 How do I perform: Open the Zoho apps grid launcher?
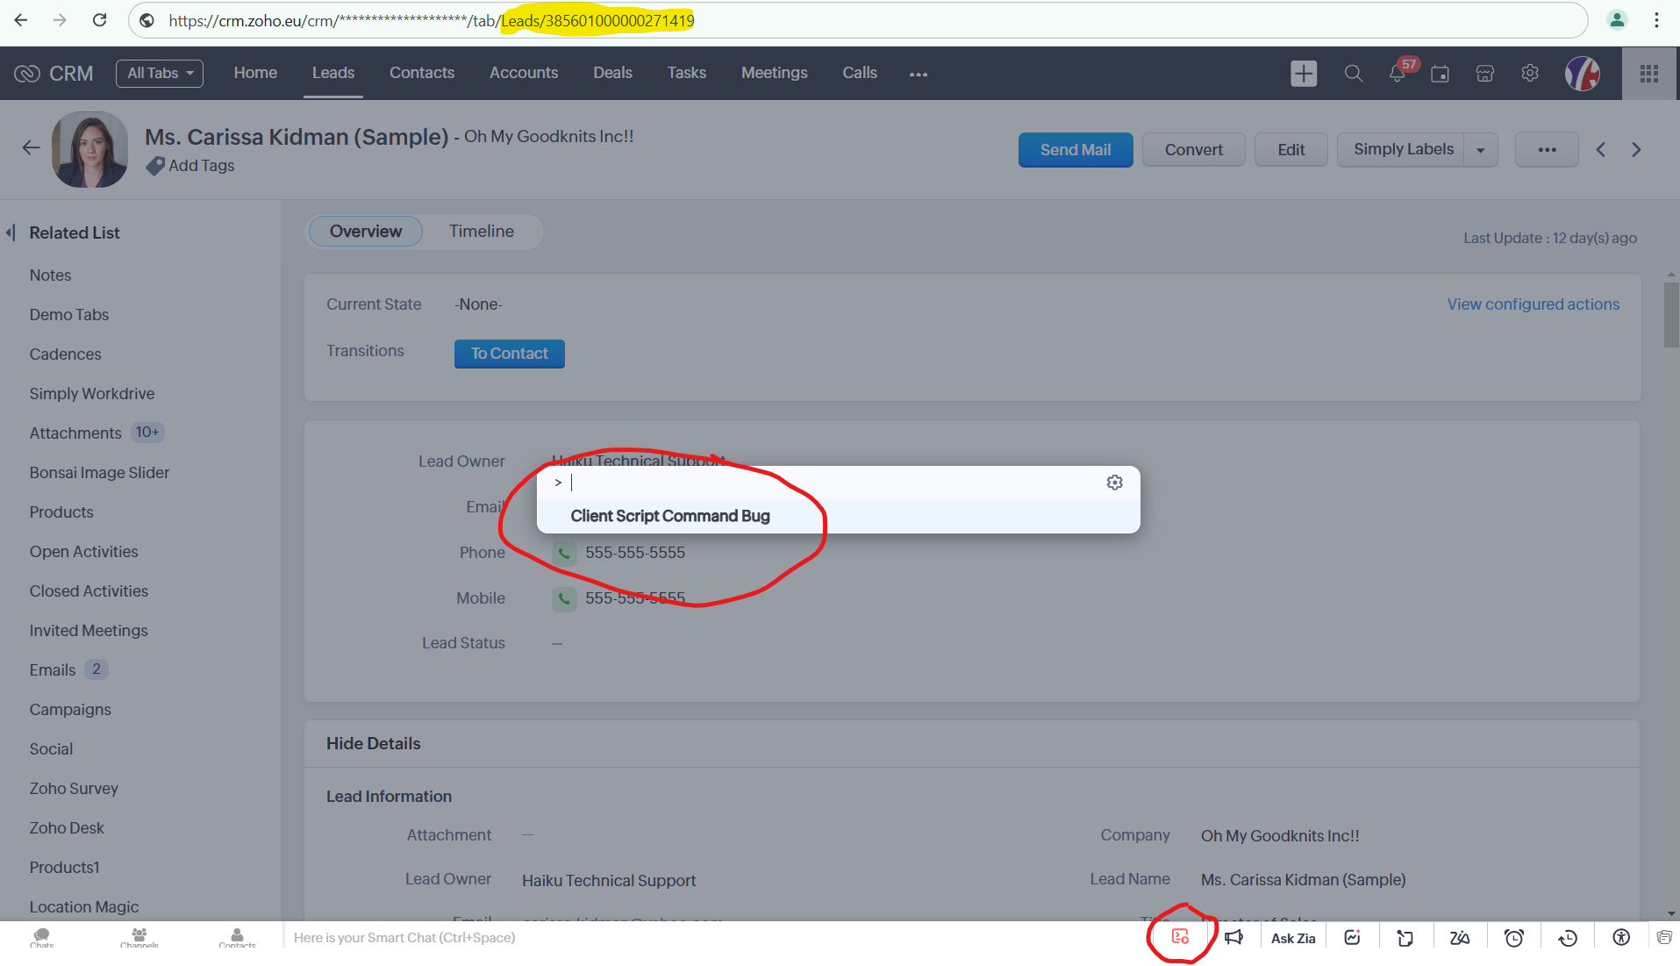[1649, 74]
